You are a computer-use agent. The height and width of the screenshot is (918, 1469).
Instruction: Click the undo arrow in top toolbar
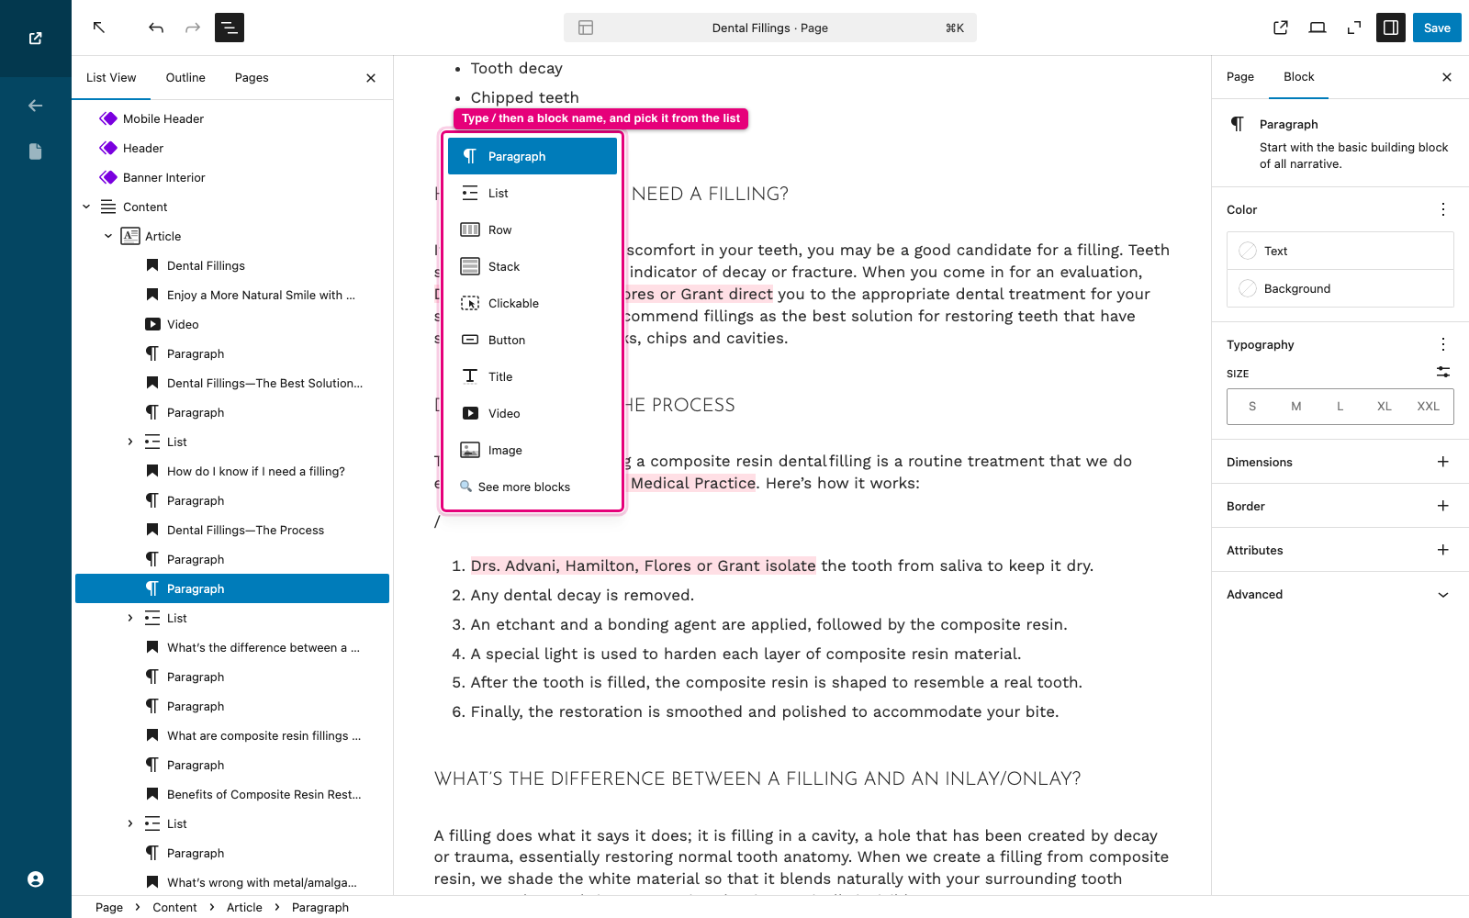pos(156,28)
